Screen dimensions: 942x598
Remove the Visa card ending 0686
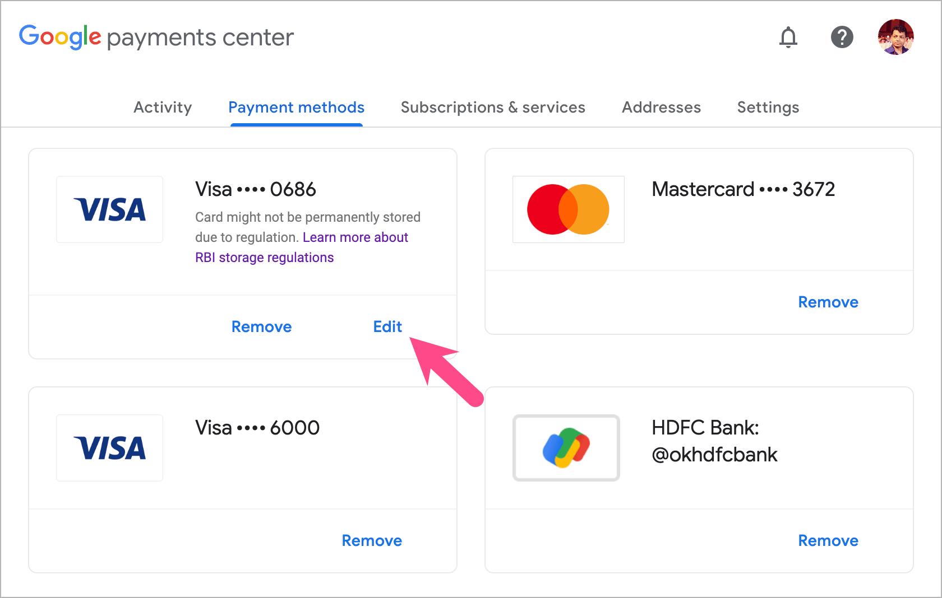[261, 326]
